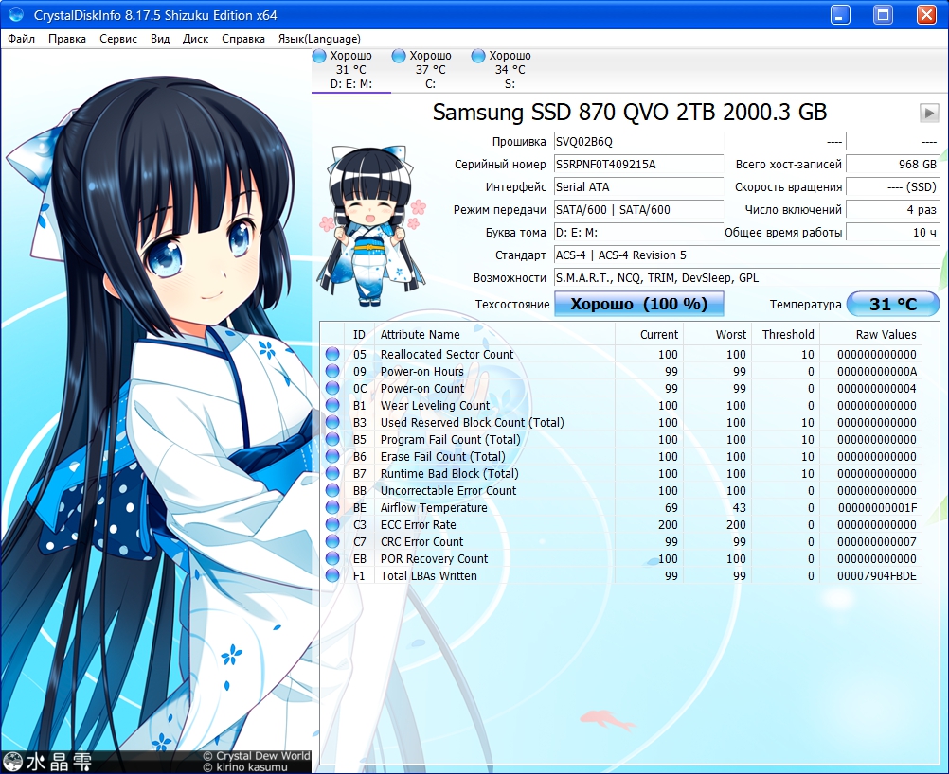
Task: Click the rotation rate value ---- (SSD)
Action: [893, 186]
